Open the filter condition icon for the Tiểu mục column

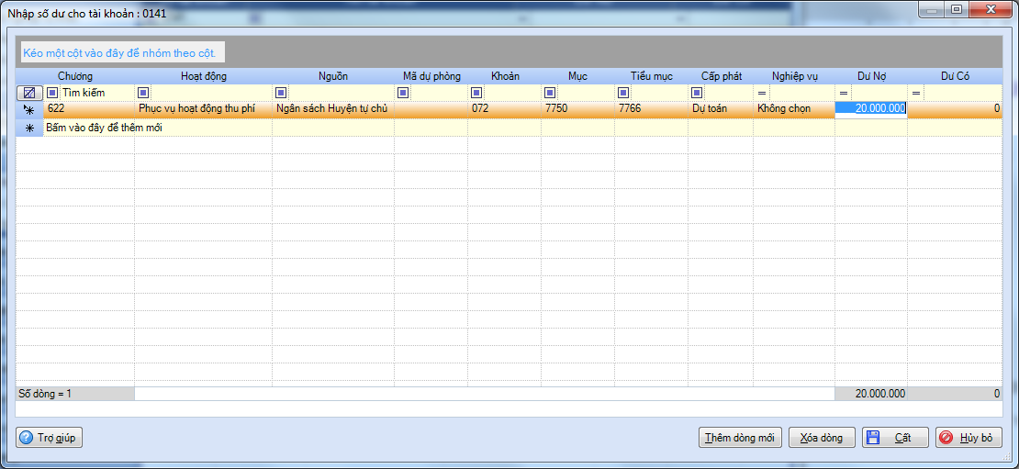(x=623, y=93)
